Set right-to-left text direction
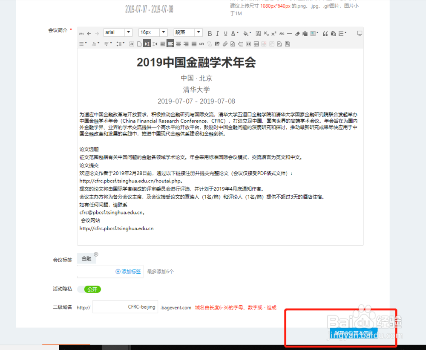The width and height of the screenshot is (426, 350). (x=155, y=44)
